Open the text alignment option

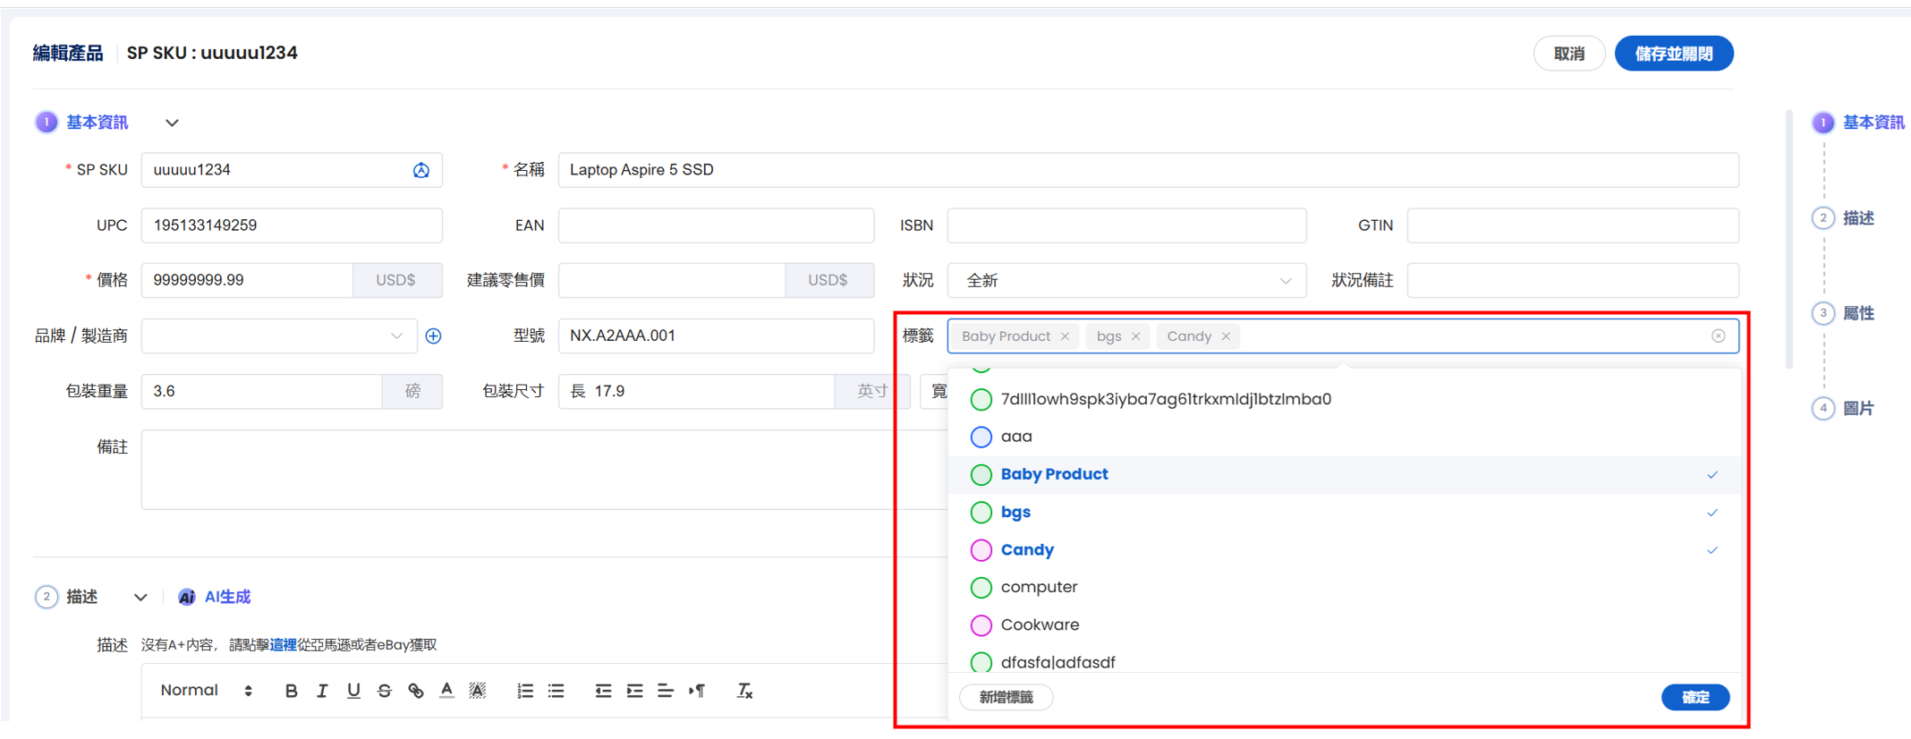click(665, 691)
